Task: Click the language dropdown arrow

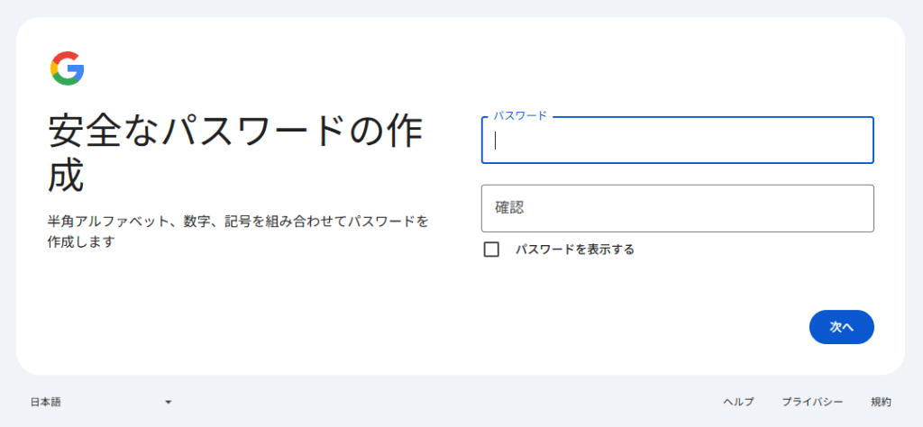Action: tap(168, 402)
